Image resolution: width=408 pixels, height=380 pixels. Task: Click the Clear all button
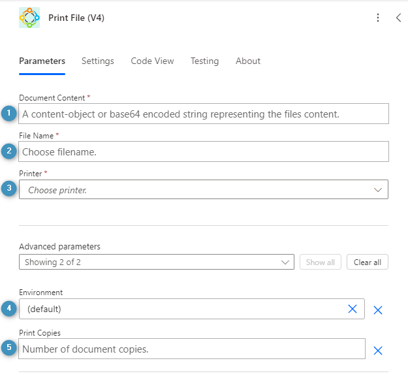point(368,262)
